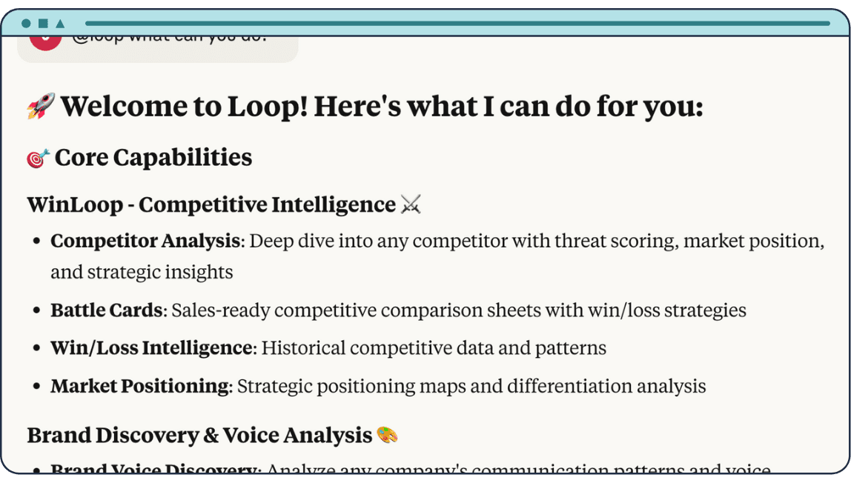This screenshot has height=483, width=851.
Task: Click the "WinLoop - Competitive Intelligence" heading
Action: click(211, 204)
